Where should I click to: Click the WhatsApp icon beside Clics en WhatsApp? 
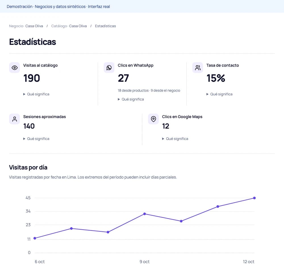109,68
